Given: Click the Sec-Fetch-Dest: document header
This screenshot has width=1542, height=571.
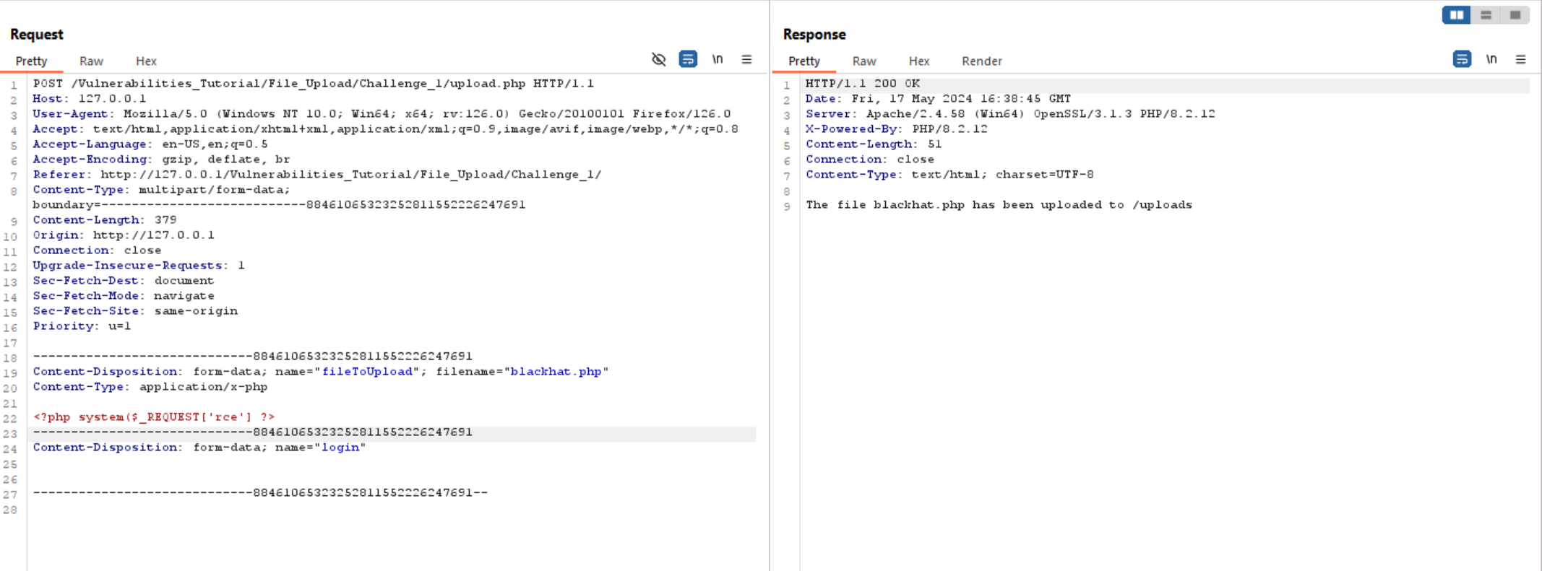Looking at the screenshot, I should coord(124,281).
